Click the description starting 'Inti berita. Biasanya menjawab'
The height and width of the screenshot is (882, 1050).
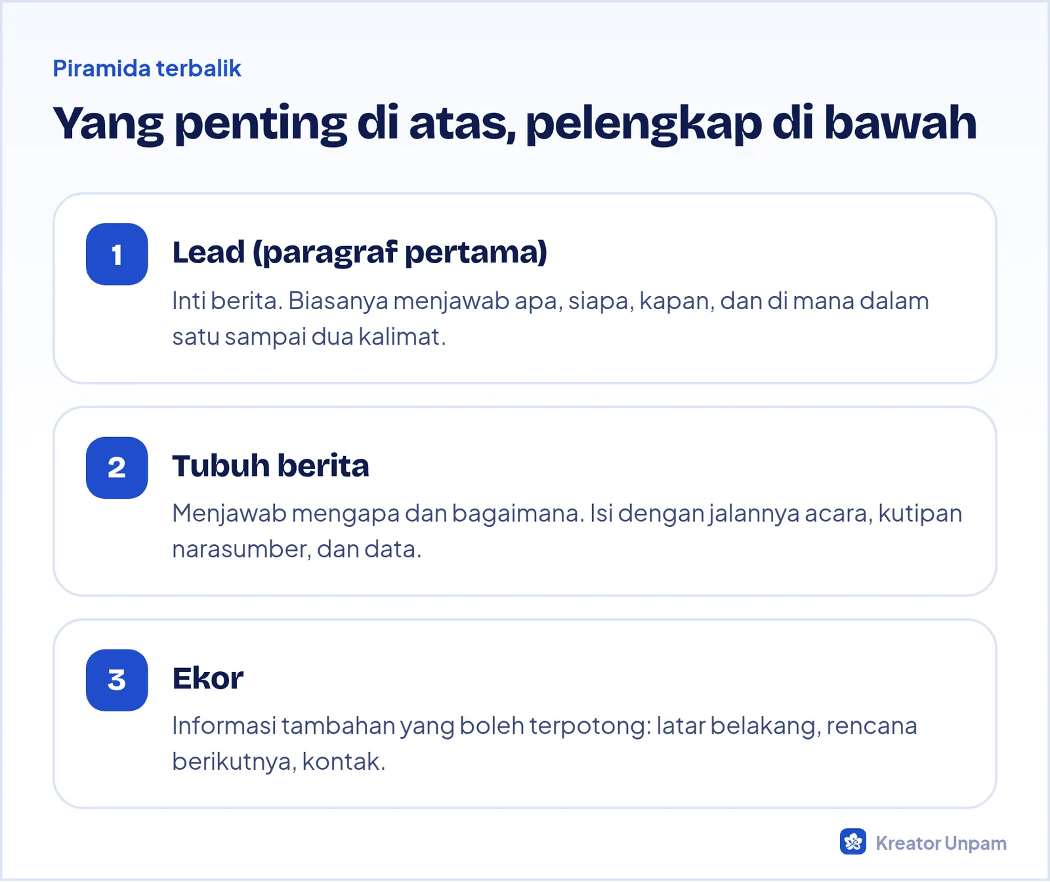click(x=551, y=318)
